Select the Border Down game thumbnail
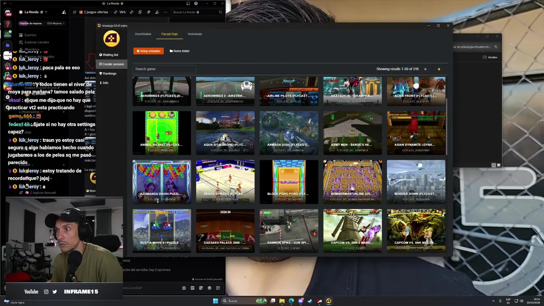Screen dimensions: 544x306 pyautogui.click(x=416, y=181)
